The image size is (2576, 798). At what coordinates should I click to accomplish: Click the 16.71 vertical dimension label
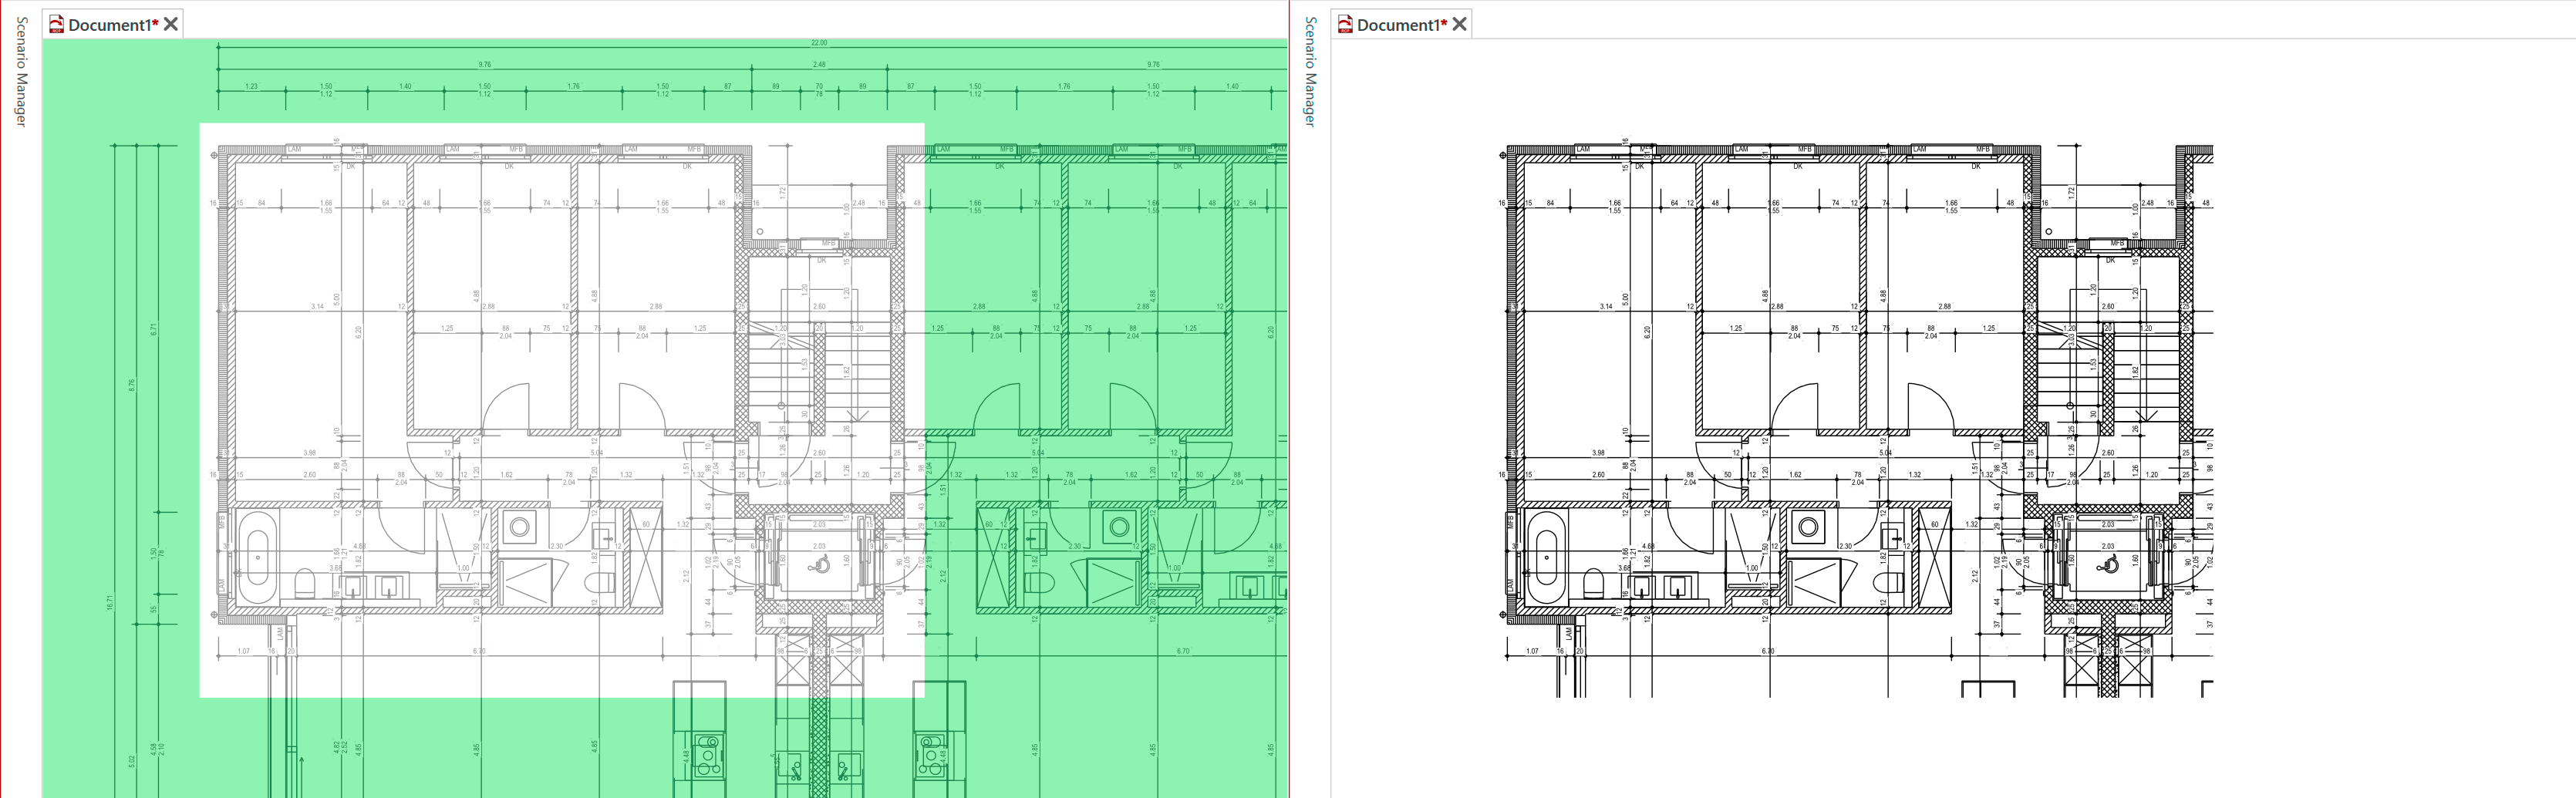[x=111, y=602]
